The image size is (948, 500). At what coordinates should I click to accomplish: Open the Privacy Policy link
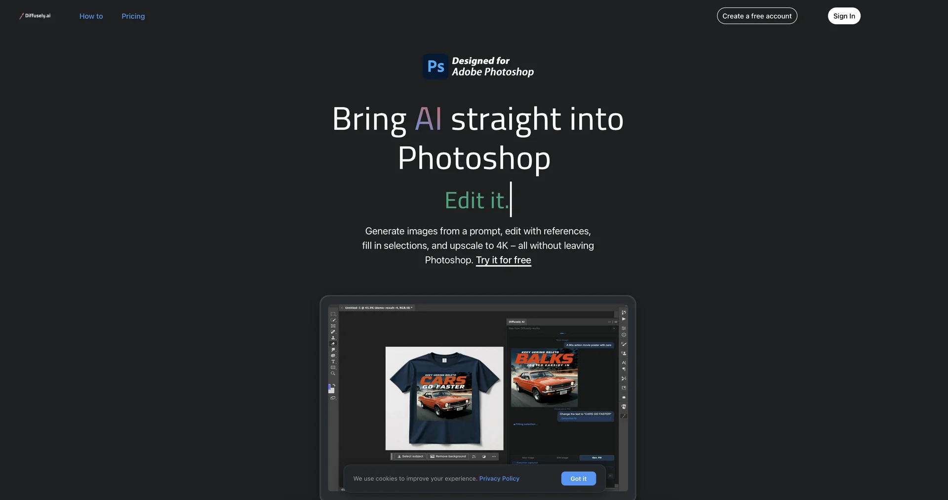499,479
